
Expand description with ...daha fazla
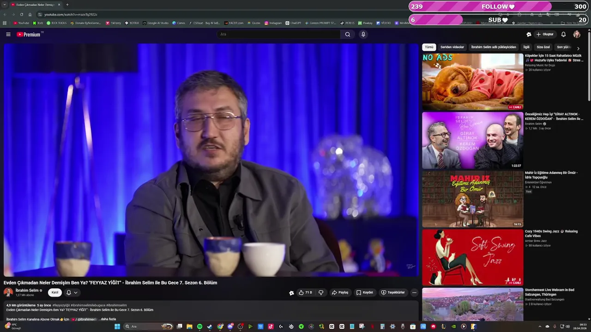click(107, 319)
